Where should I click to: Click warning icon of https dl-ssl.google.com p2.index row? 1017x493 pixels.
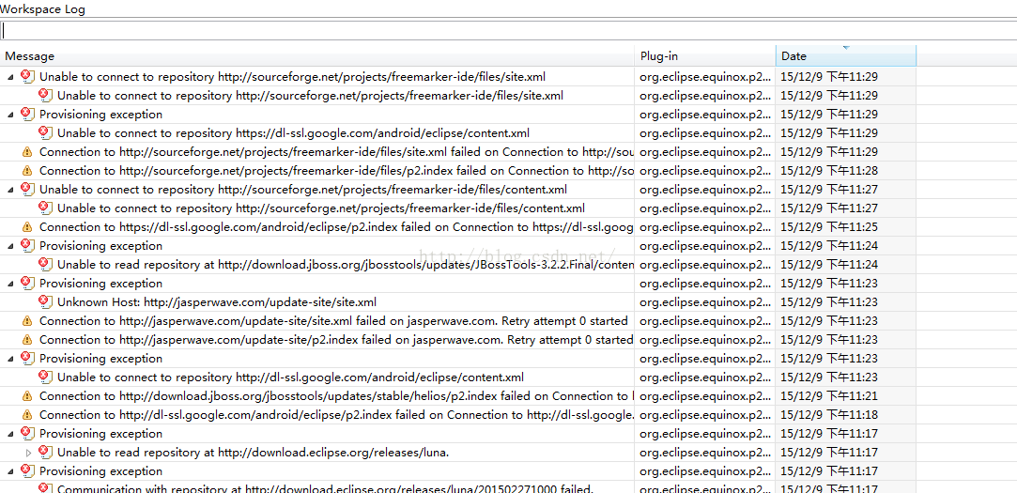[x=26, y=227]
